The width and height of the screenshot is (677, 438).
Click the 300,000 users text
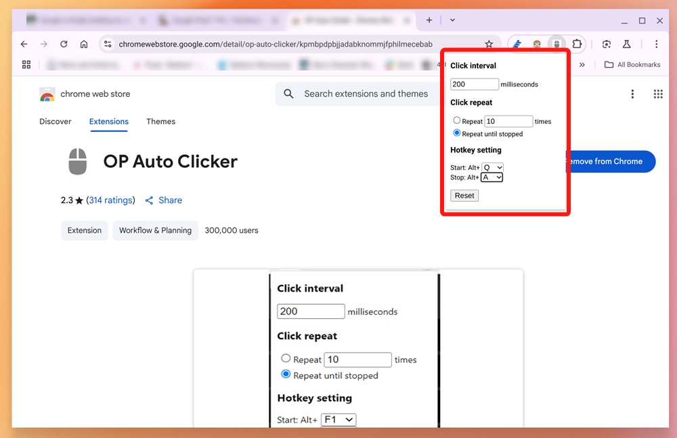click(232, 230)
